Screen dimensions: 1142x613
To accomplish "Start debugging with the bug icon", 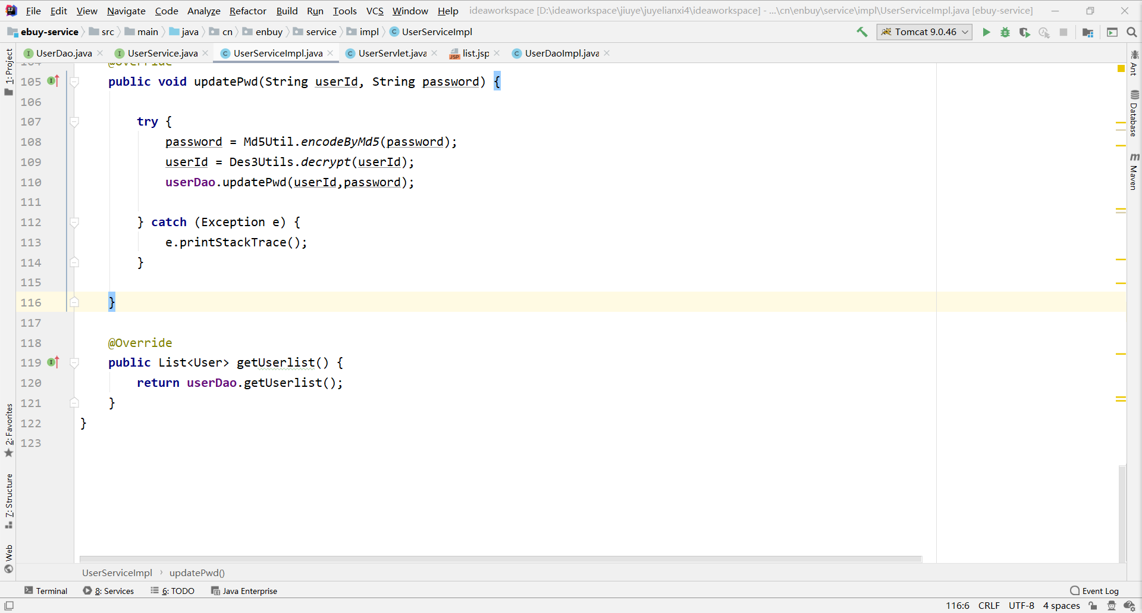I will point(1005,32).
